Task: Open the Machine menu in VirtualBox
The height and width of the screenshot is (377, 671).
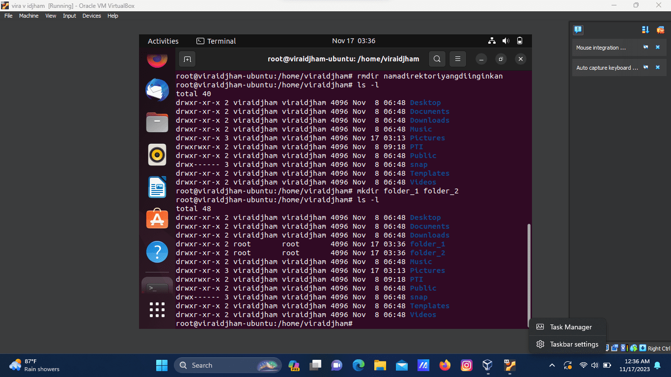Action: (28, 16)
